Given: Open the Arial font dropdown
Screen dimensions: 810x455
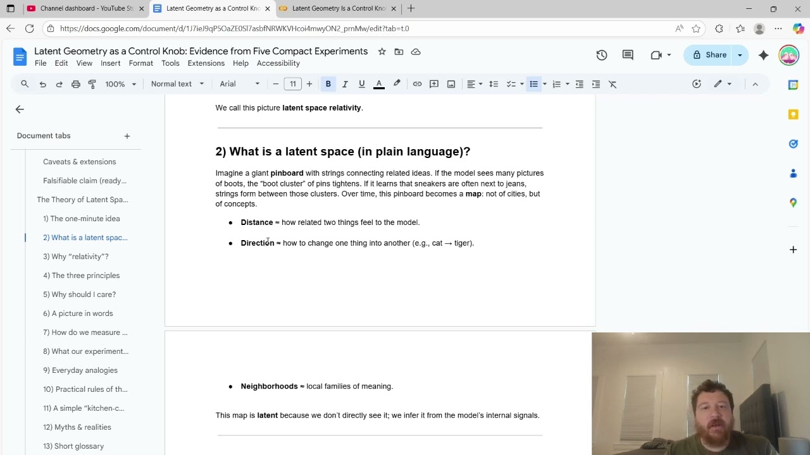Looking at the screenshot, I should (239, 84).
